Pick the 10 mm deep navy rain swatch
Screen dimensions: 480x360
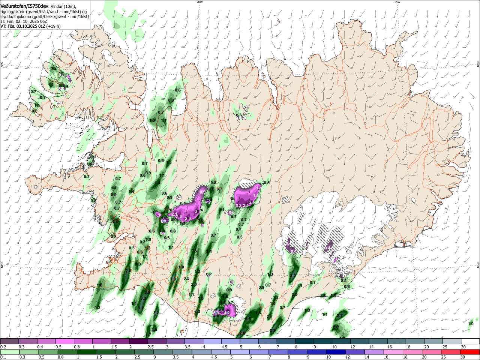pyautogui.click(x=336, y=352)
